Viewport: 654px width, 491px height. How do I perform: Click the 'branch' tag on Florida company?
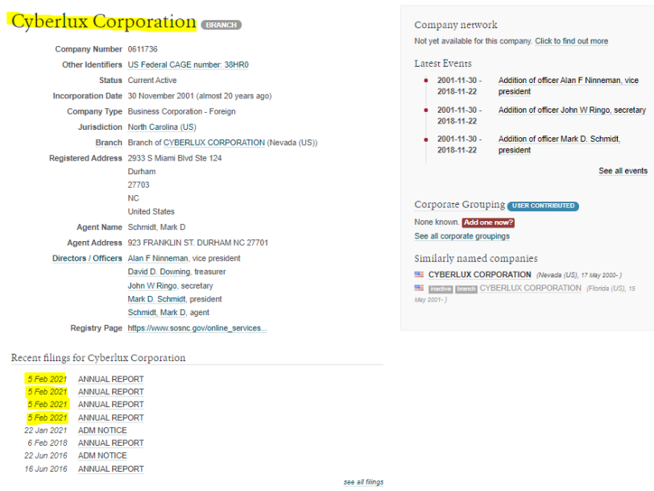click(x=466, y=289)
